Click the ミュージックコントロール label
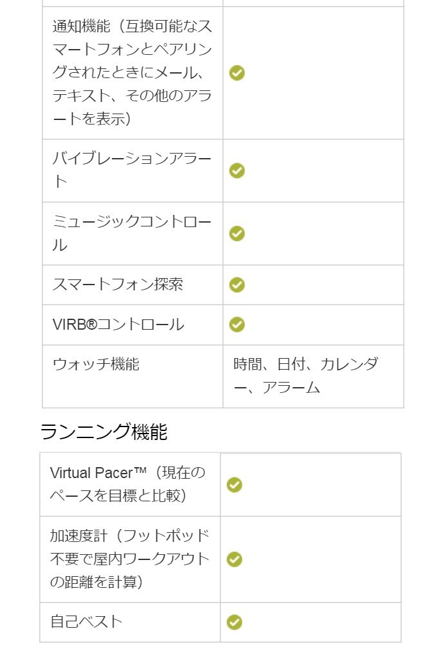 (132, 234)
